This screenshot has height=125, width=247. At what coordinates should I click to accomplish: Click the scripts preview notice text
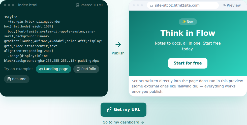(x=187, y=86)
